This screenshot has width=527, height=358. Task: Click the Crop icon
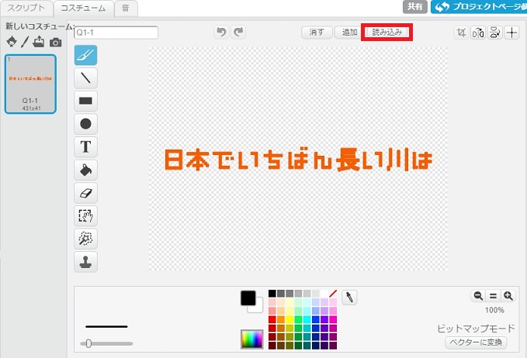[x=461, y=33]
